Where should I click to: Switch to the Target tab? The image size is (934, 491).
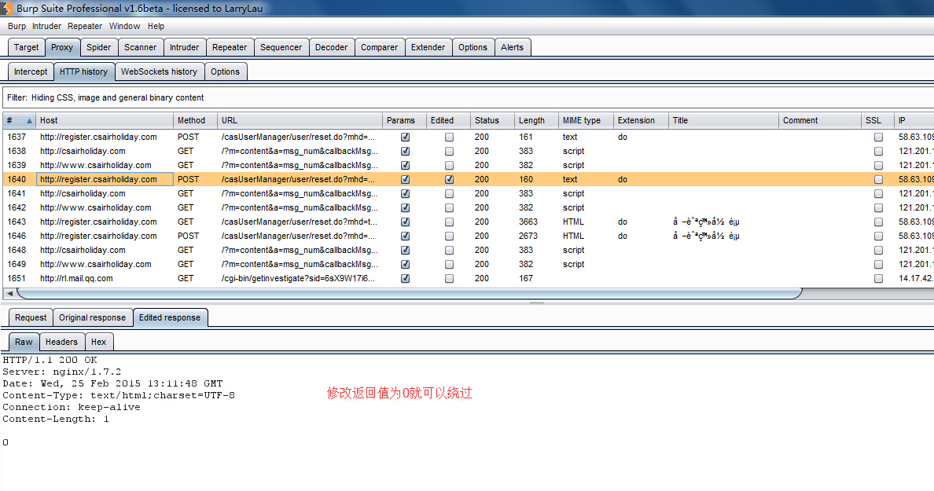click(26, 48)
